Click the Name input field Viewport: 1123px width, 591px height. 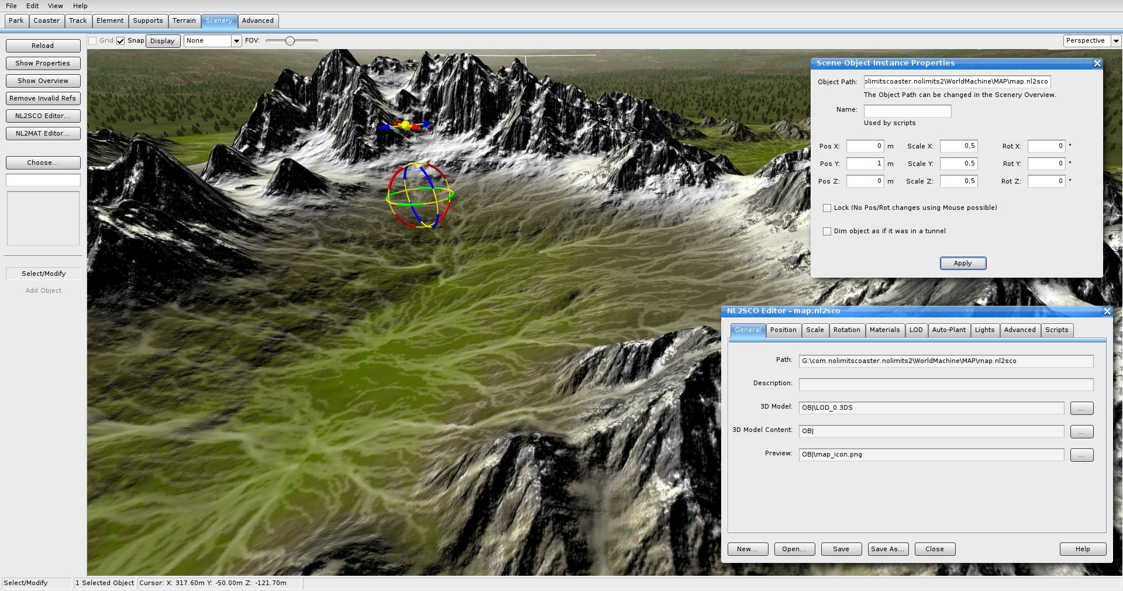point(907,110)
